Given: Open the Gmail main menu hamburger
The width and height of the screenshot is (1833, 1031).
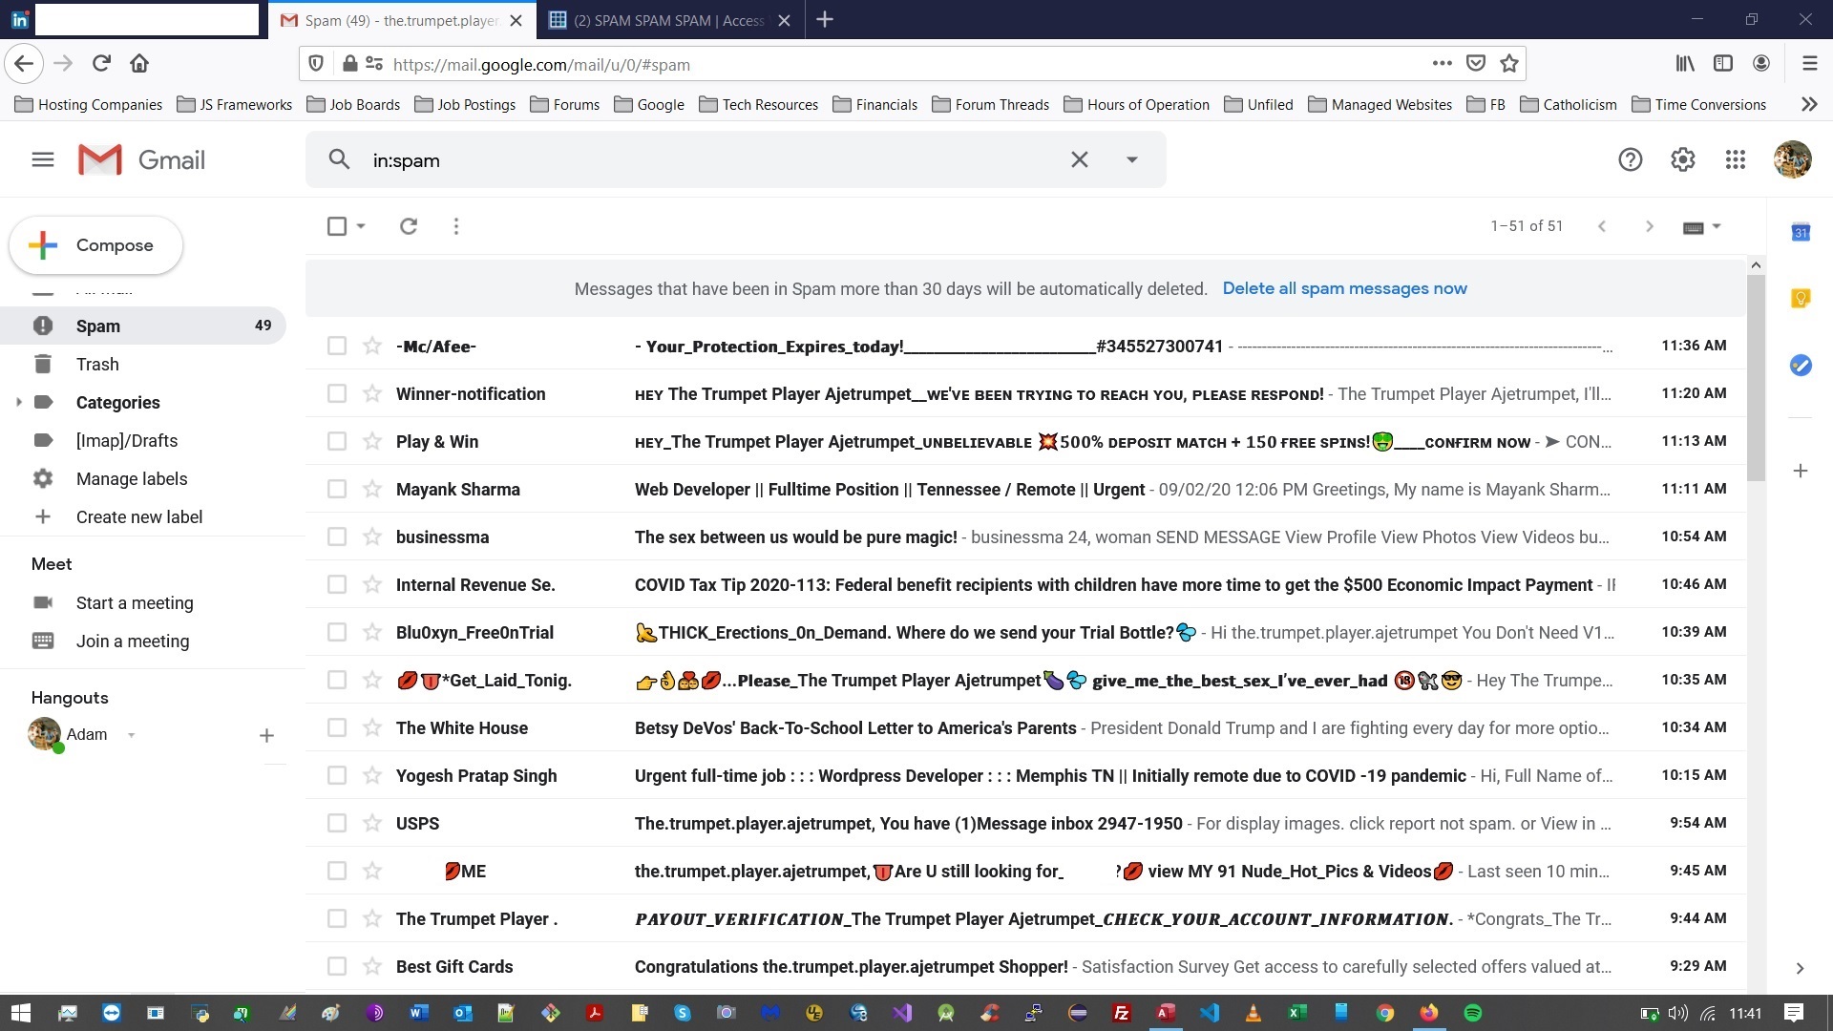Looking at the screenshot, I should pos(43,159).
